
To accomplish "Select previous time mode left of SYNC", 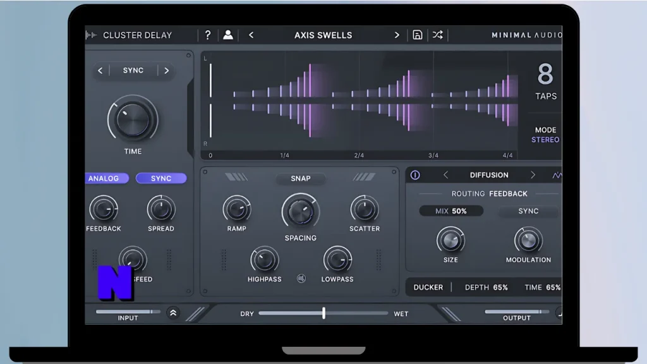I will pyautogui.click(x=100, y=71).
